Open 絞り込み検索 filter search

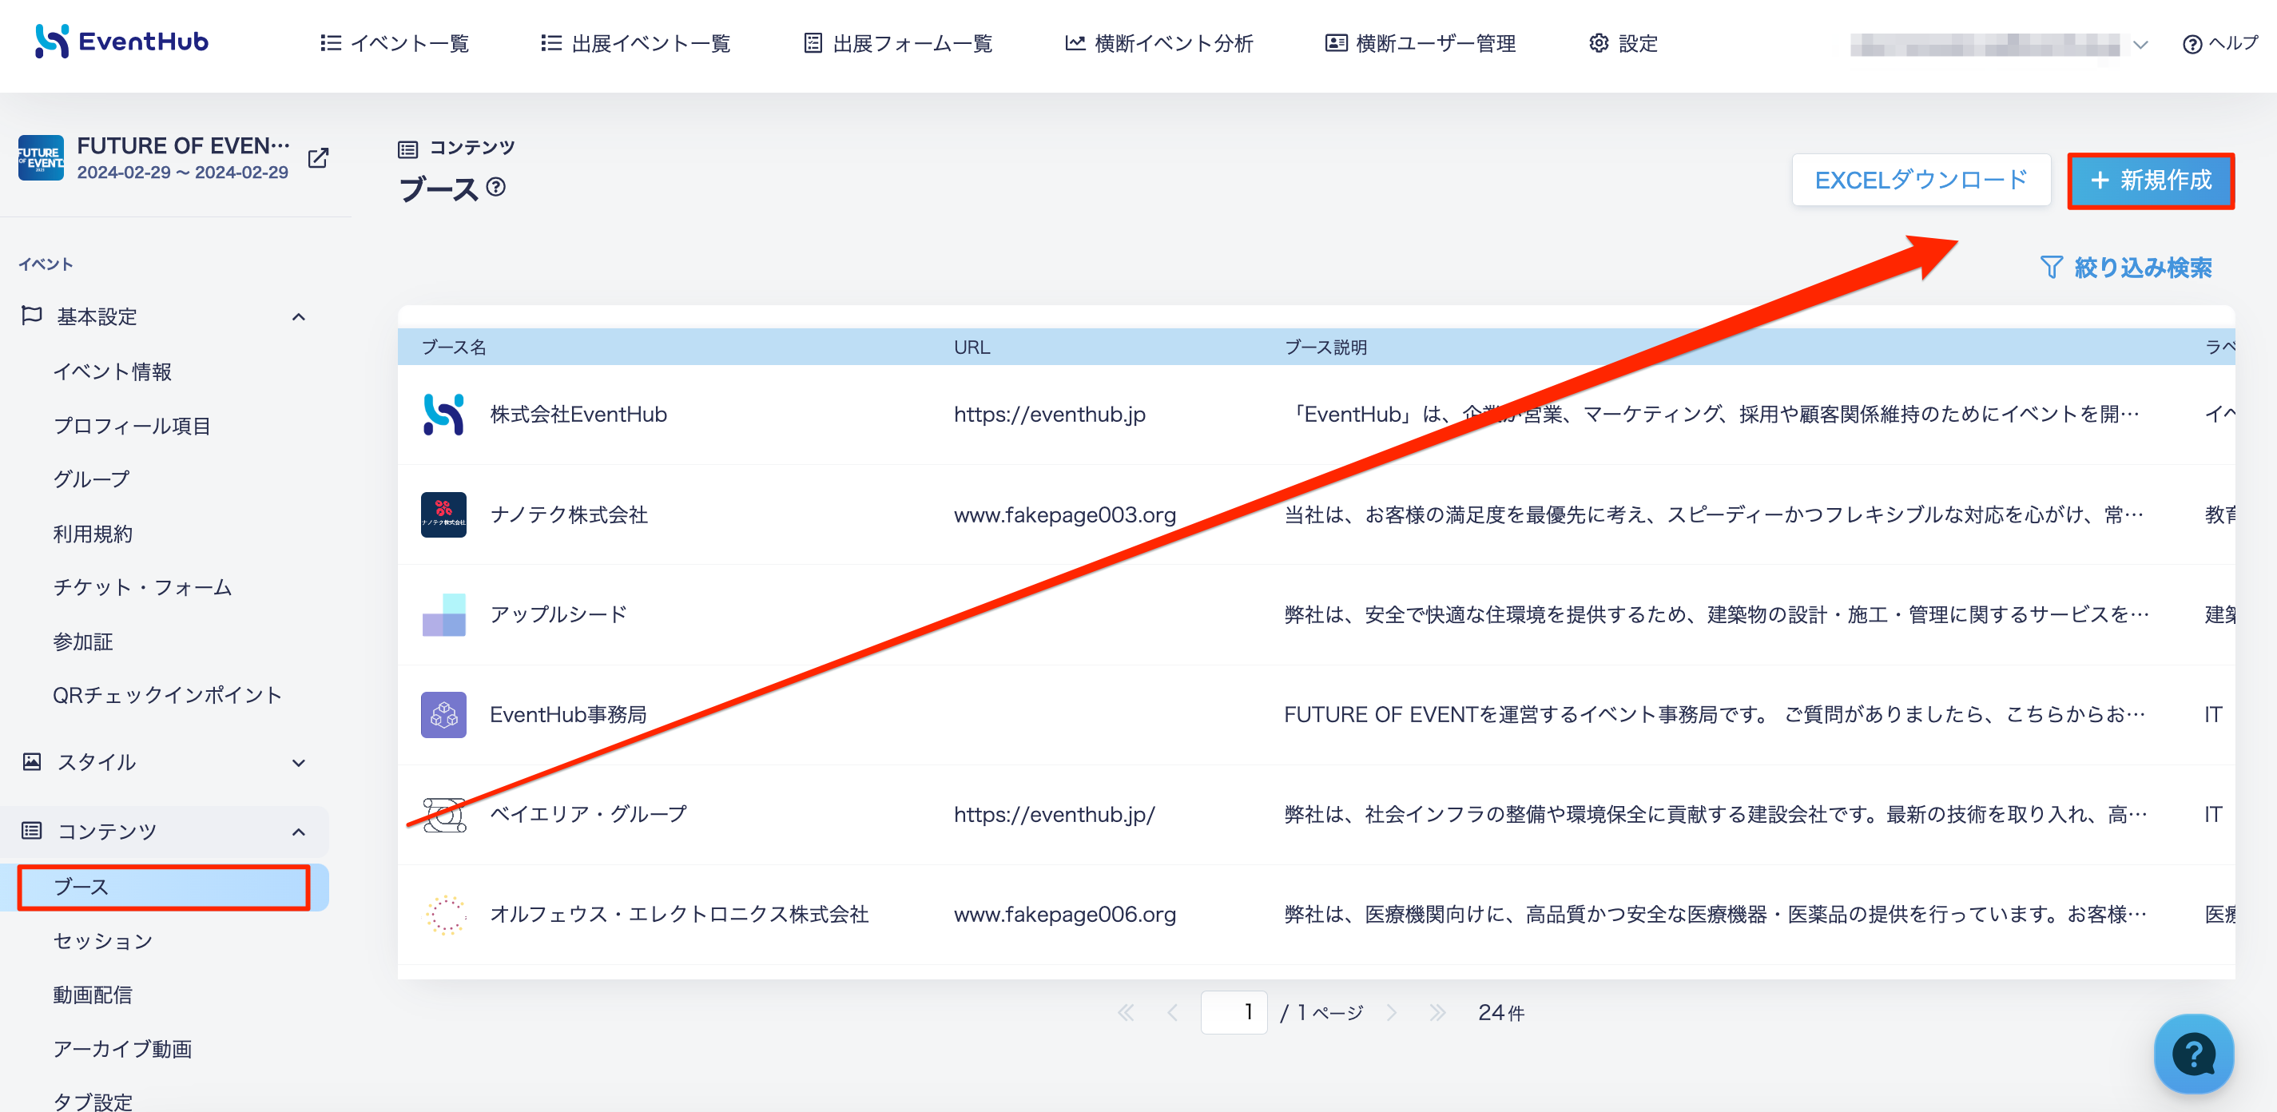coord(2126,267)
